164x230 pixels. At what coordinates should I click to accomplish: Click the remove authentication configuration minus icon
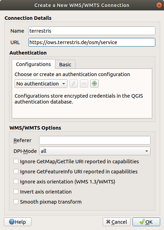pyautogui.click(x=84, y=84)
